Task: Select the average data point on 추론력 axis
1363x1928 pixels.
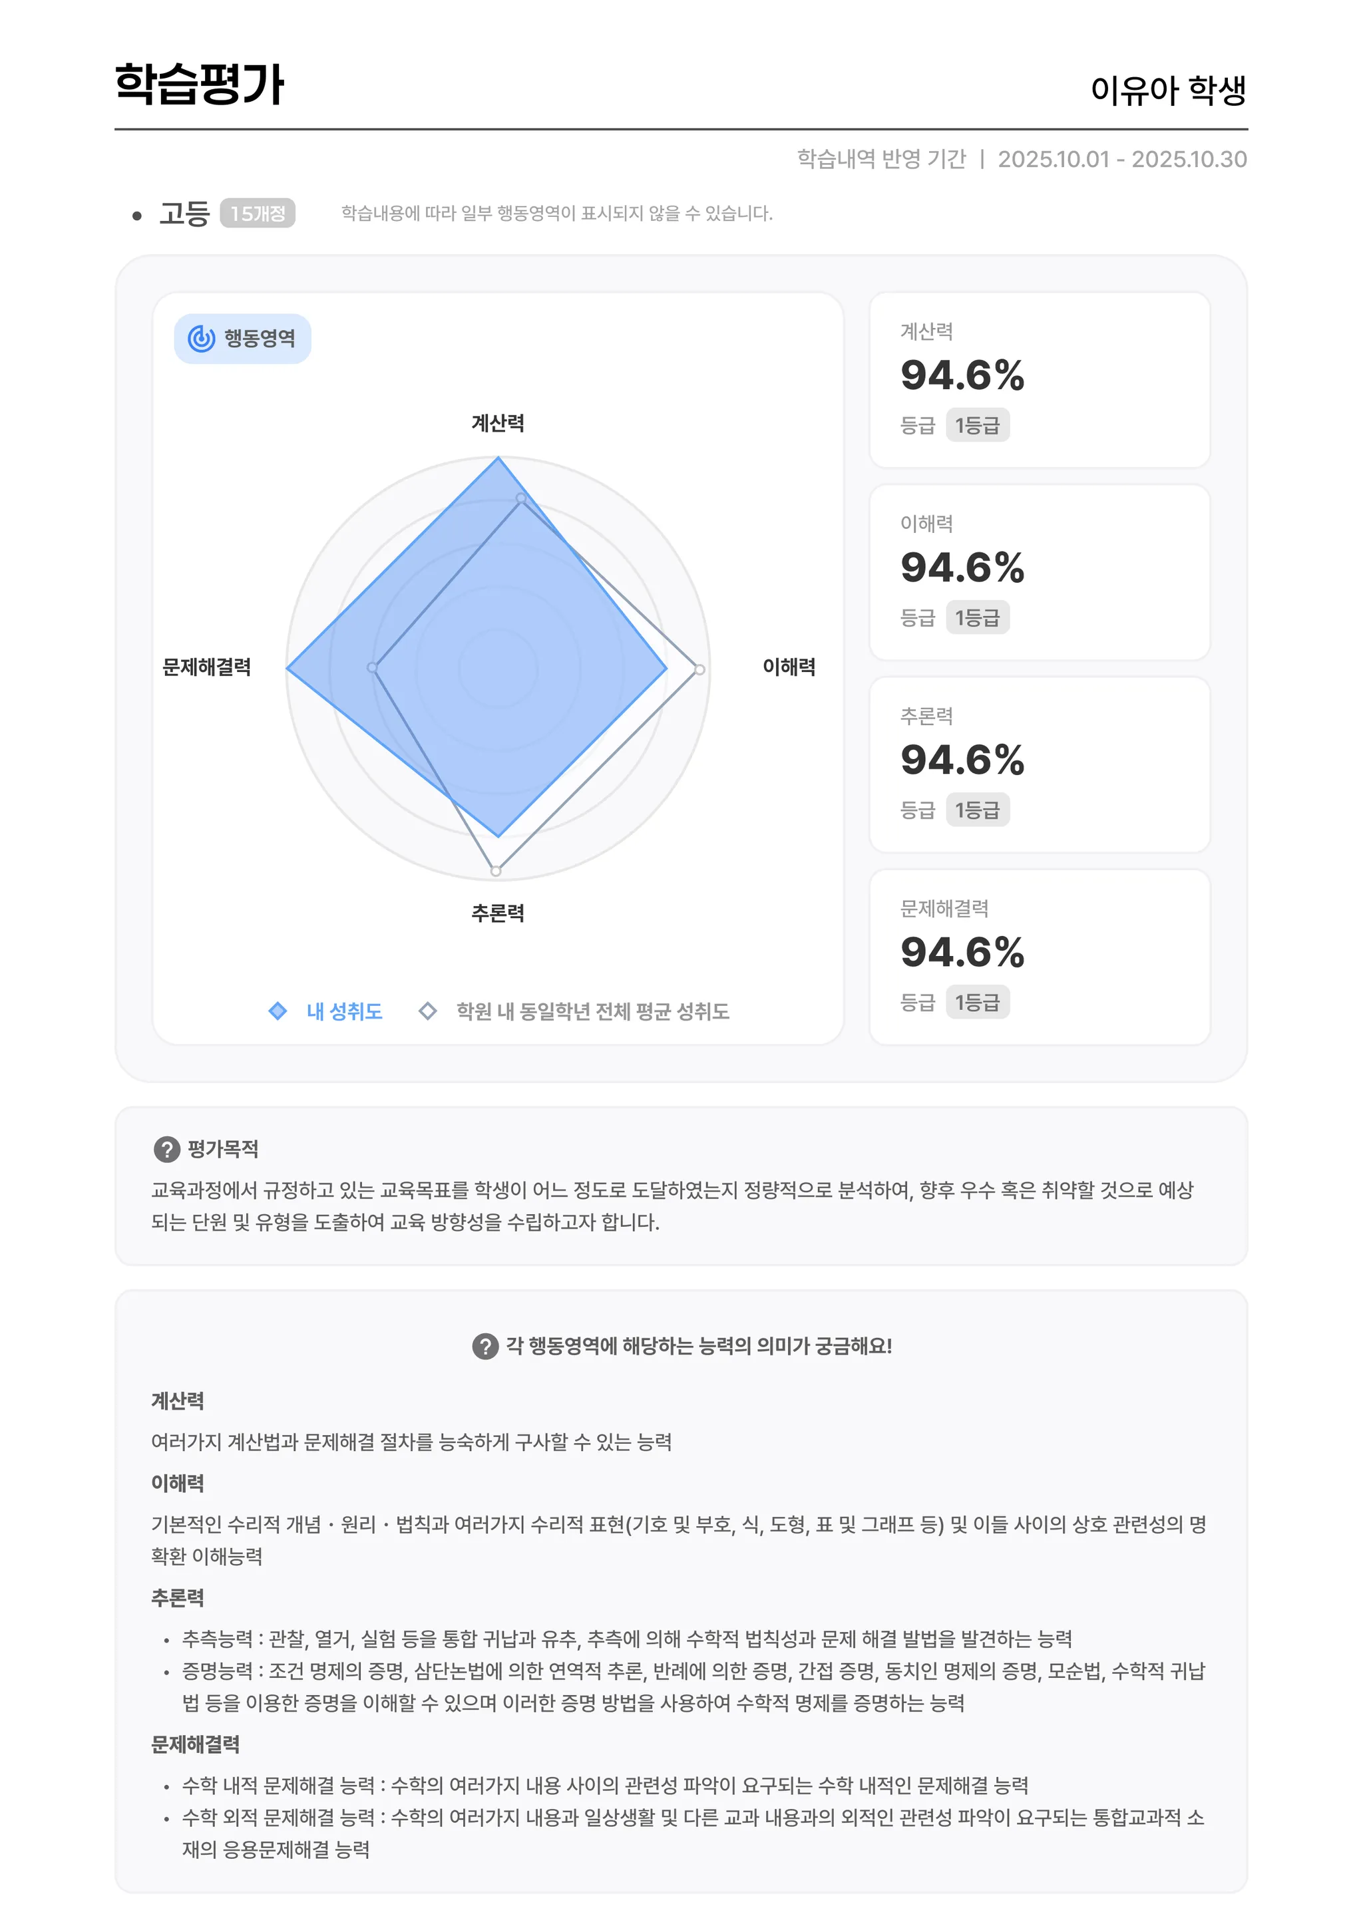Action: click(496, 871)
